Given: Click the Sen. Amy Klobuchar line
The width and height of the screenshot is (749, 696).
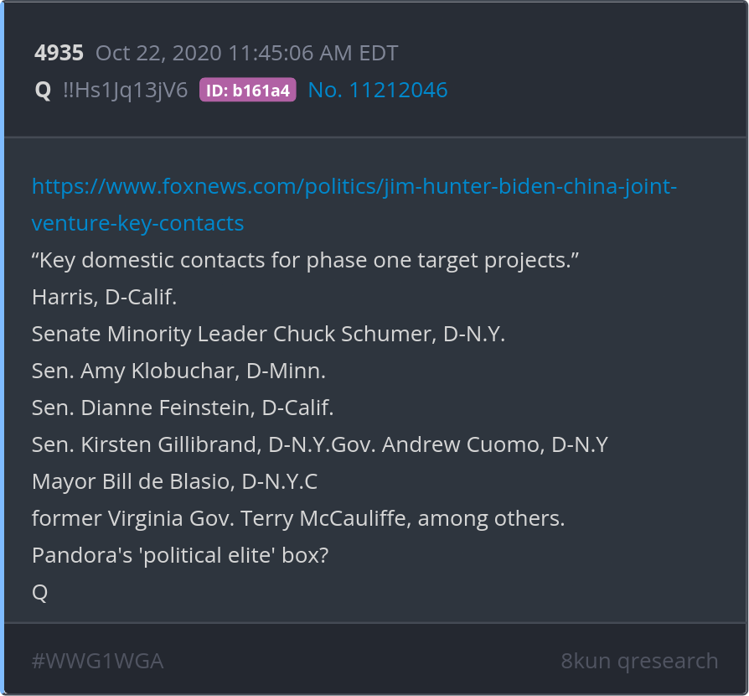Looking at the screenshot, I should pyautogui.click(x=178, y=371).
